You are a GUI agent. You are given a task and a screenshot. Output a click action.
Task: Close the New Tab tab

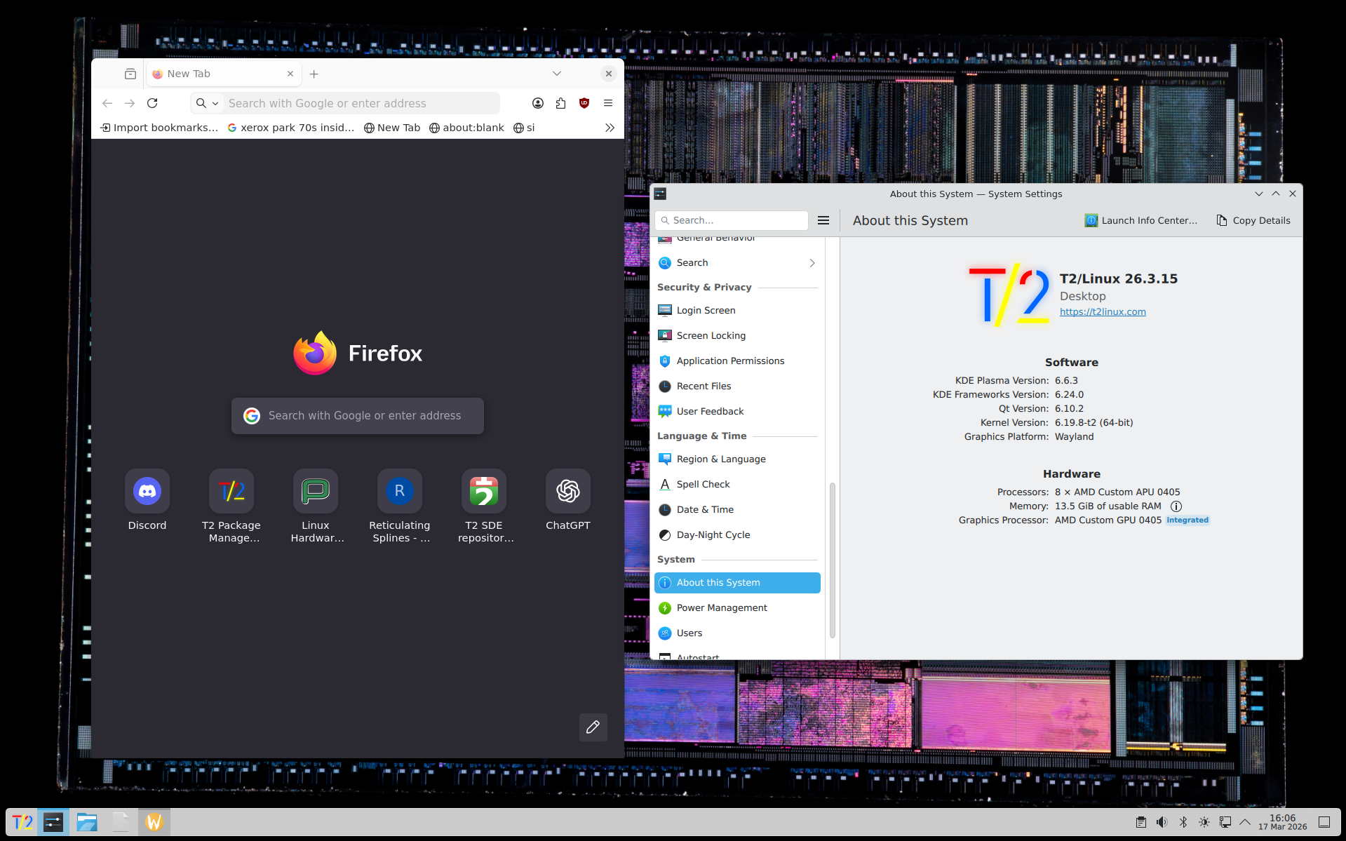tap(290, 74)
